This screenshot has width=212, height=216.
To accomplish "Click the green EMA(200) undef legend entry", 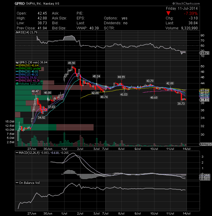I will 28,69.
